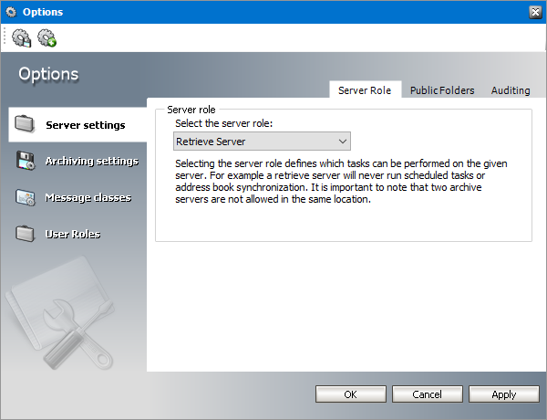
Task: Click the gear with disk toolbar icon
Action: (x=21, y=37)
